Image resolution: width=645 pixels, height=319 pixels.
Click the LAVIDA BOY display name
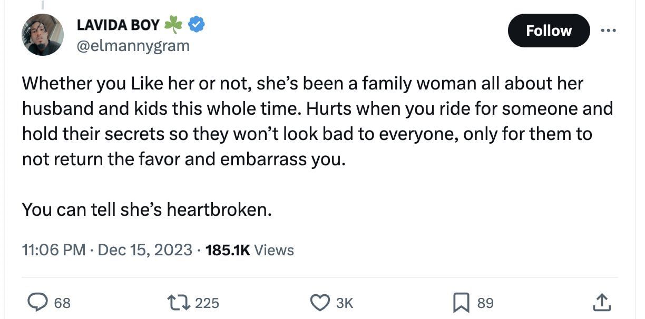(118, 24)
